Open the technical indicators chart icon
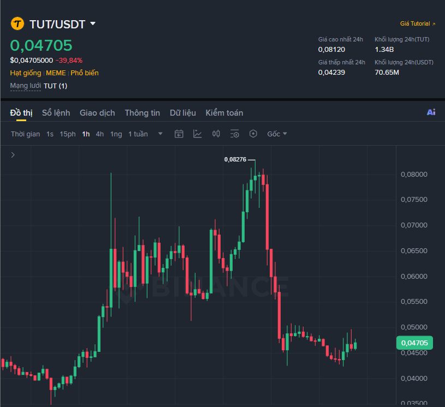This screenshot has height=407, width=445. pos(197,134)
